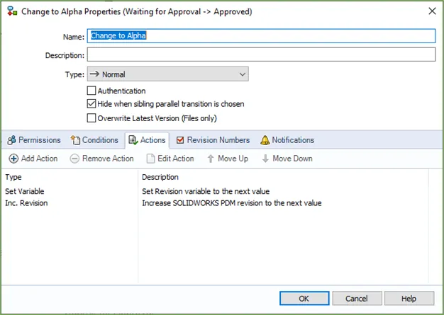
Task: Focus the empty Description field
Action: click(261, 55)
